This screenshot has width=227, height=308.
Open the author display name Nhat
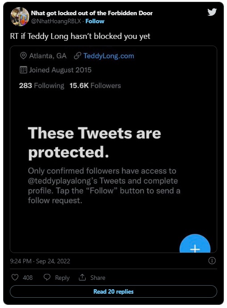(x=92, y=13)
